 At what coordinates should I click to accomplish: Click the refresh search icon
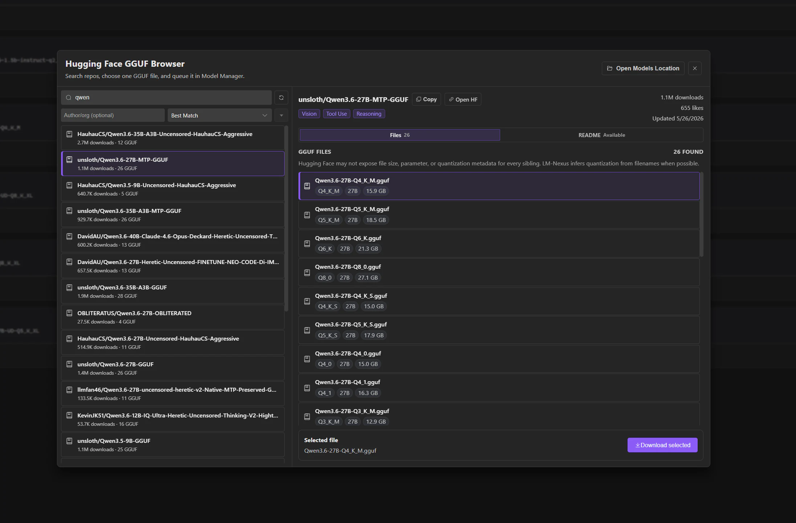[x=281, y=98]
